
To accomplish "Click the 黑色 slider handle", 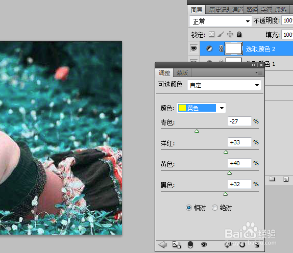I will coord(225,194).
